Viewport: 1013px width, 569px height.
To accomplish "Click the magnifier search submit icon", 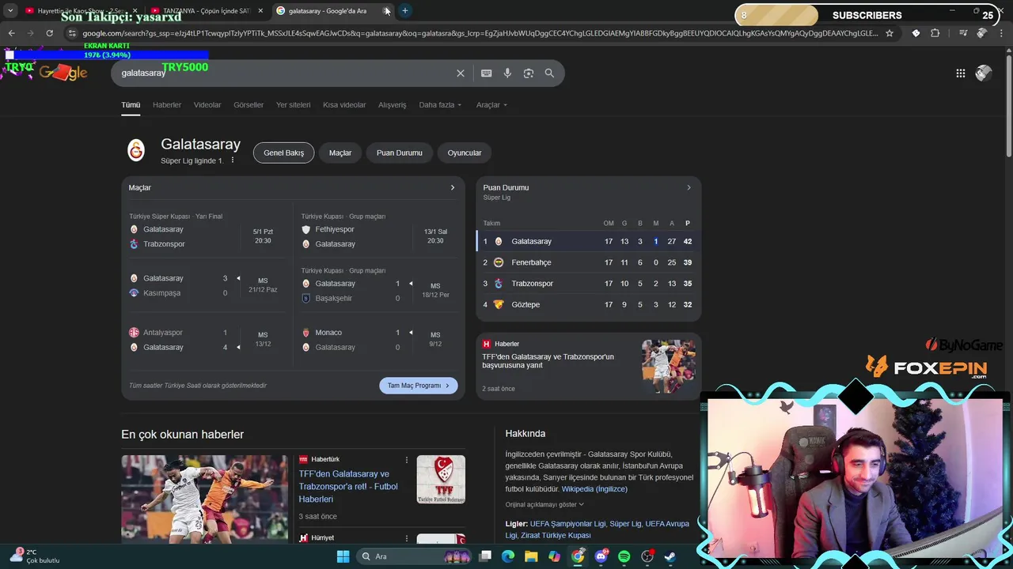I will coord(549,73).
